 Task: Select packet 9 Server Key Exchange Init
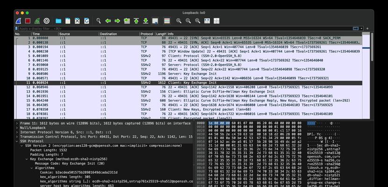(x=188, y=74)
